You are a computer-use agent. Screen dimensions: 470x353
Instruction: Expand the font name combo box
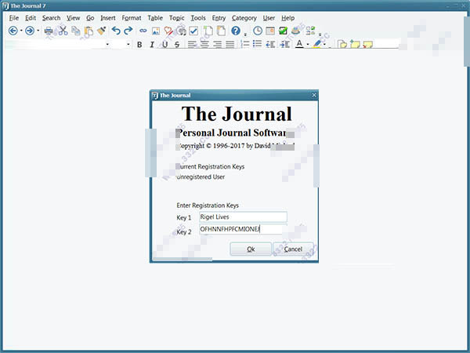point(107,45)
